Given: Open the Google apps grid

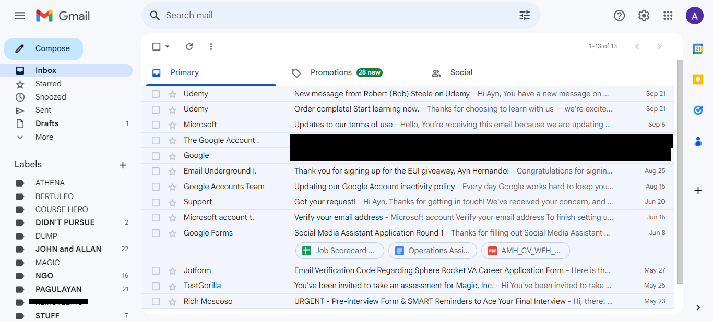Looking at the screenshot, I should coord(668,16).
